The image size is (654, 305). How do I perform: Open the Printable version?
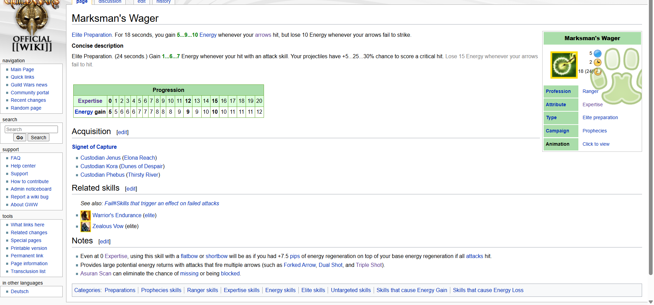pyautogui.click(x=29, y=248)
